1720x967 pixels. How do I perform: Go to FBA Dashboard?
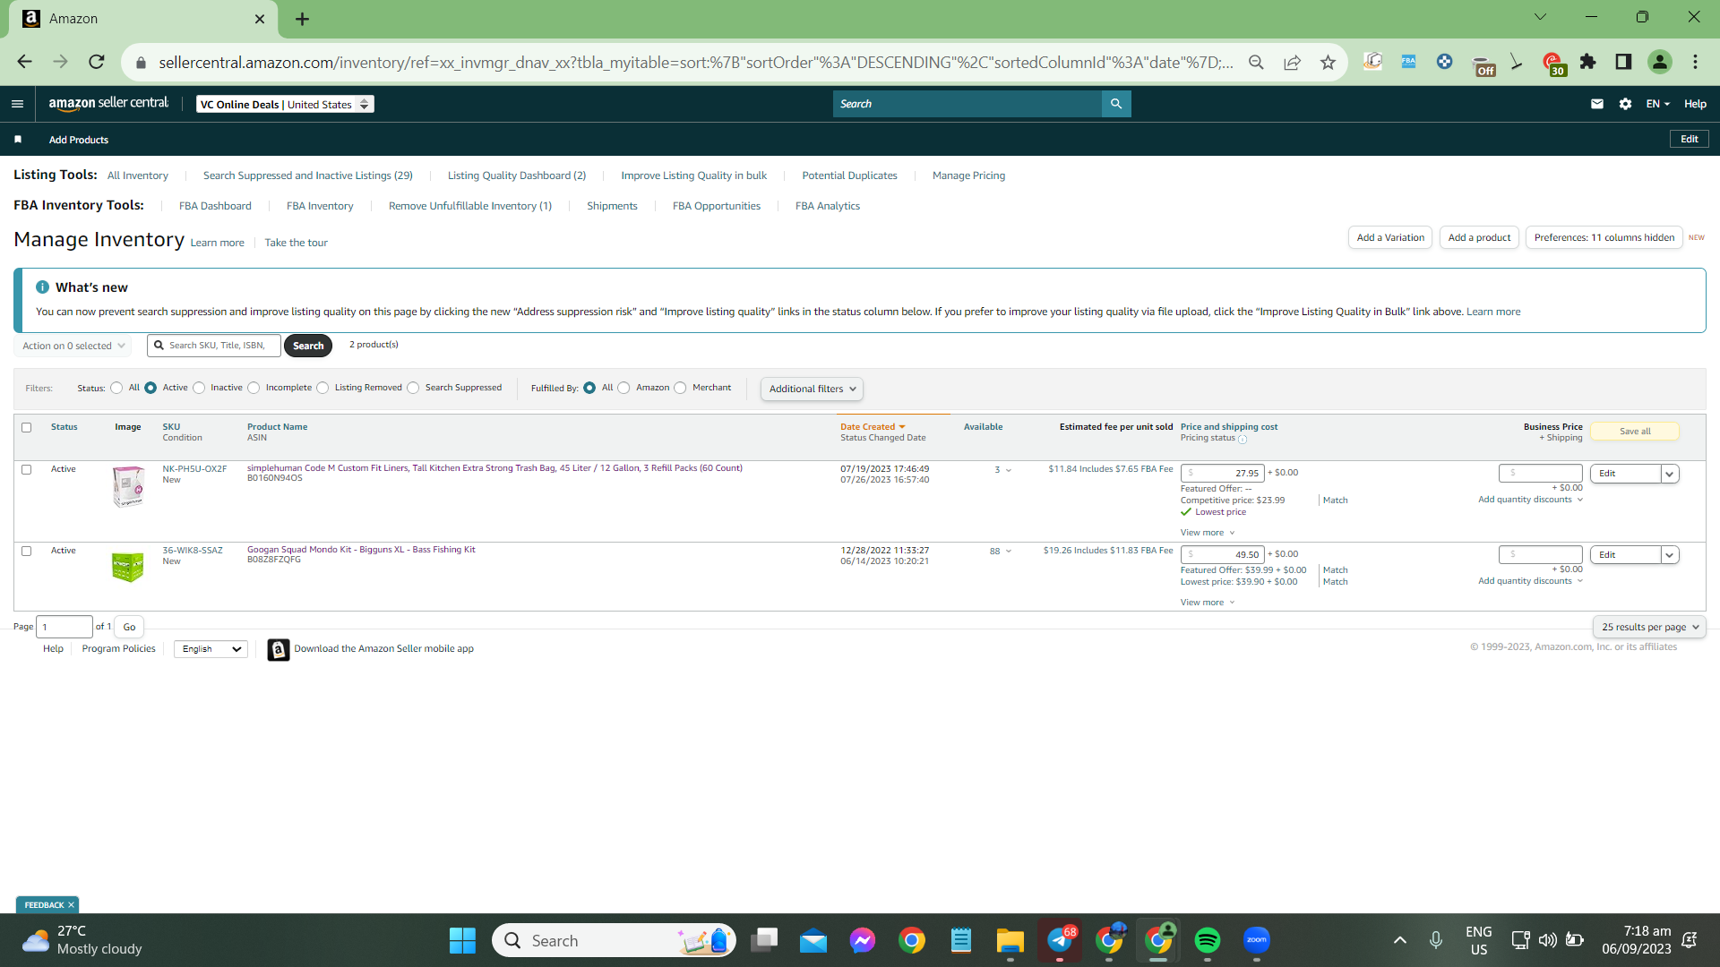pyautogui.click(x=215, y=206)
